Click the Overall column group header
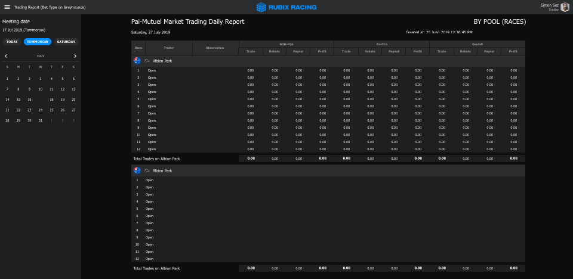Image resolution: width=573 pixels, height=279 pixels. tap(477, 44)
